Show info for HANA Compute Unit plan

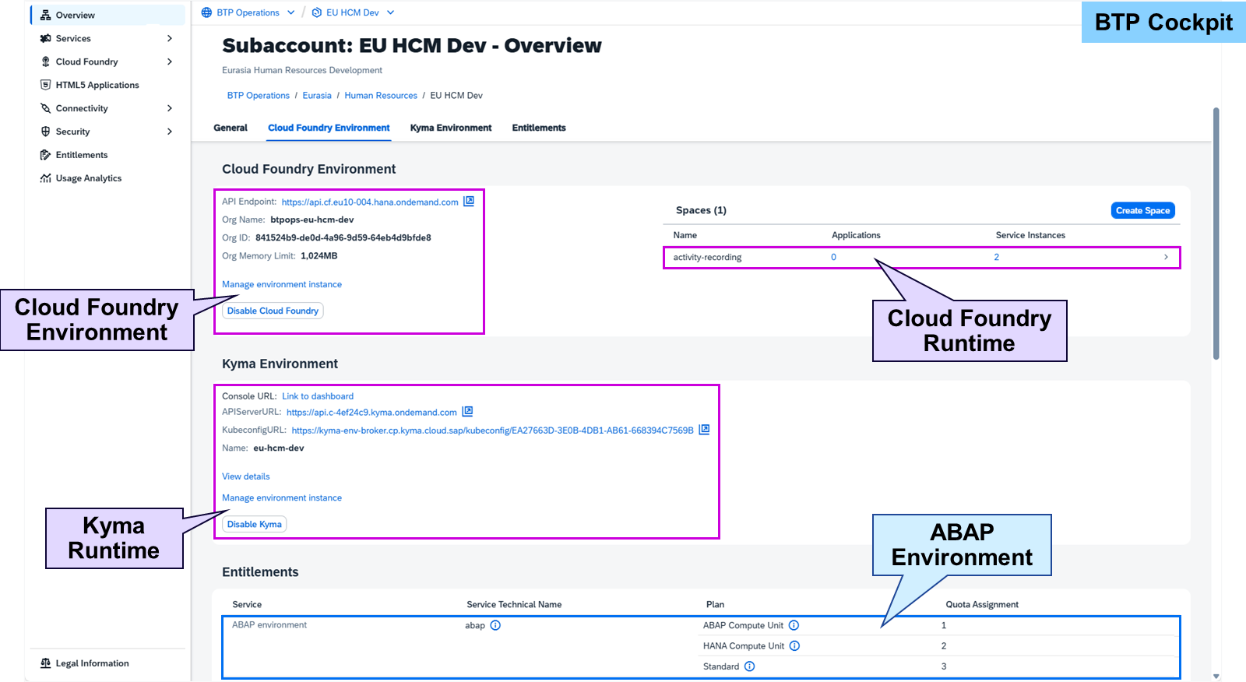794,645
